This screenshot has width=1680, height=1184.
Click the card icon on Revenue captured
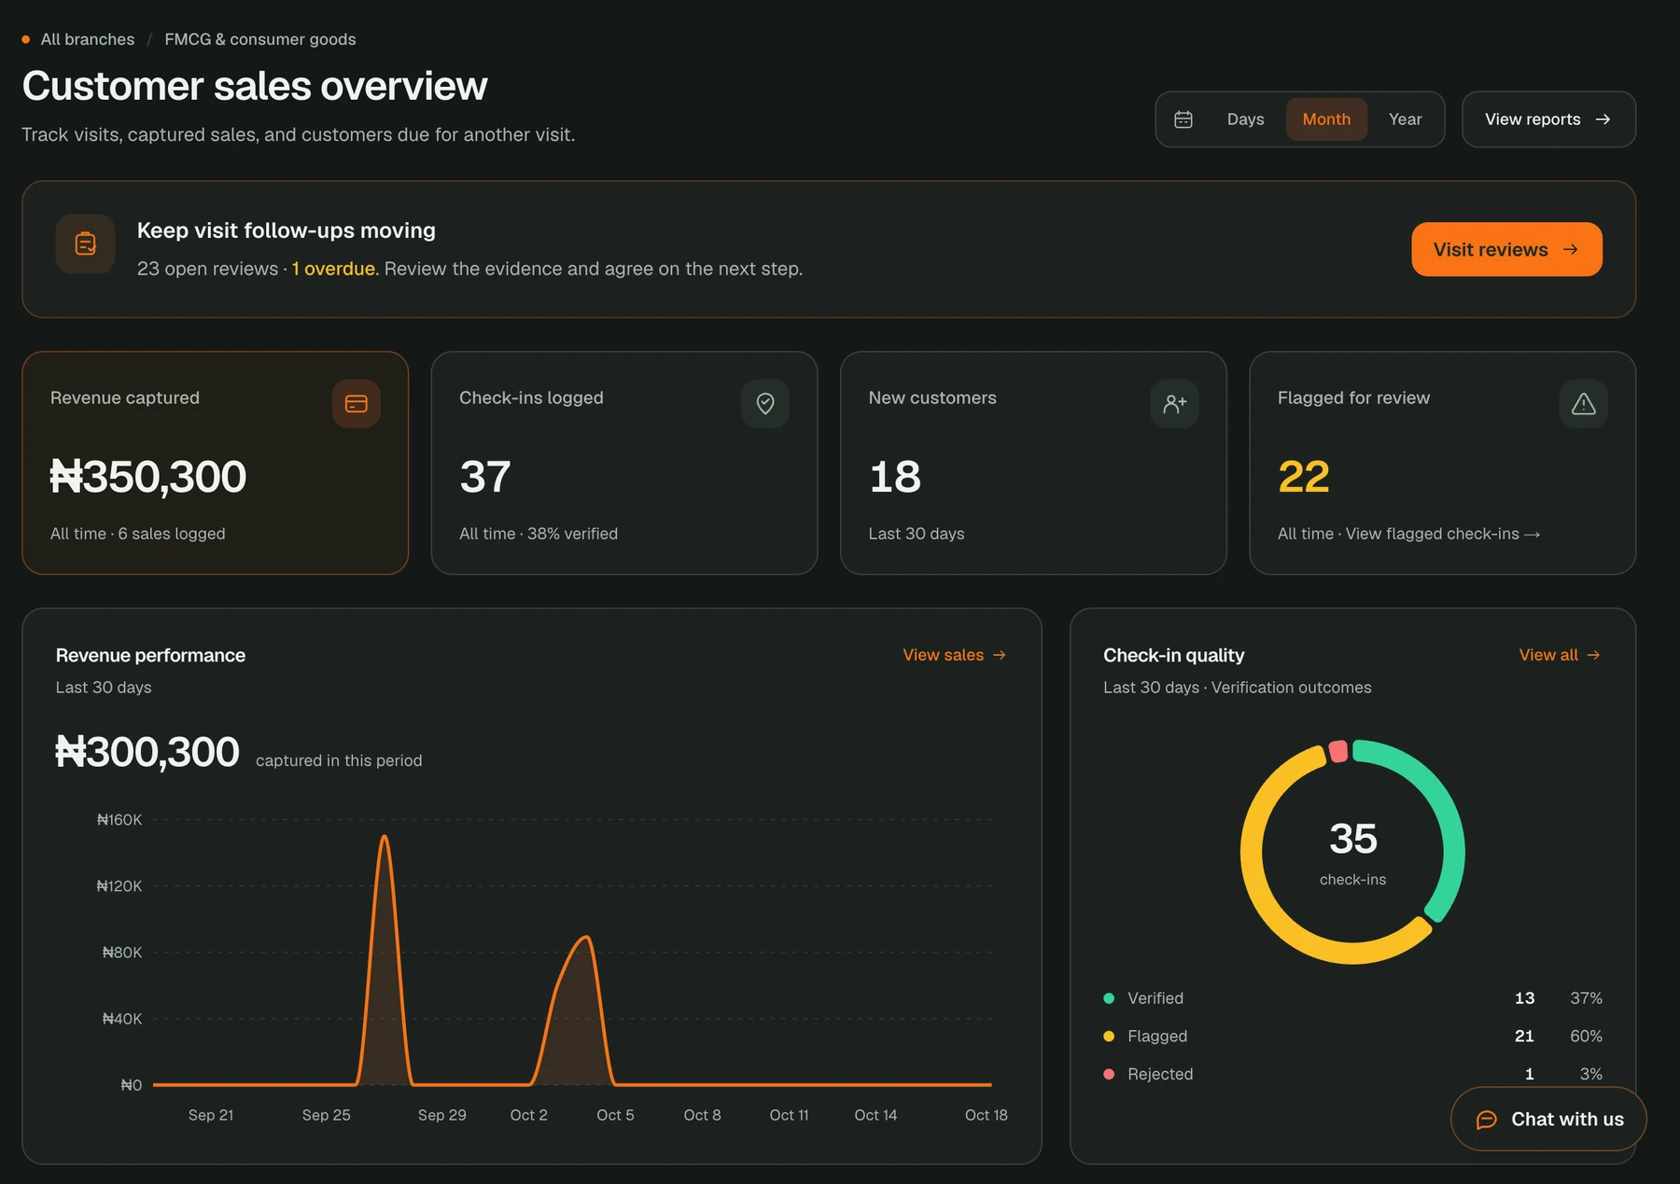(x=357, y=404)
